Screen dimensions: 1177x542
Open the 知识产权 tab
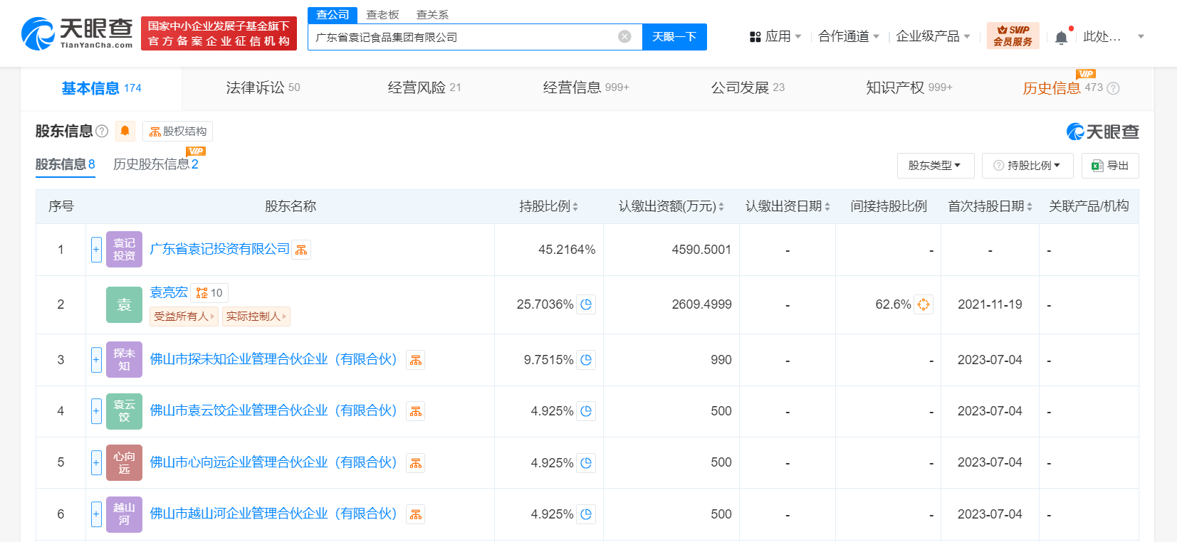(x=909, y=87)
